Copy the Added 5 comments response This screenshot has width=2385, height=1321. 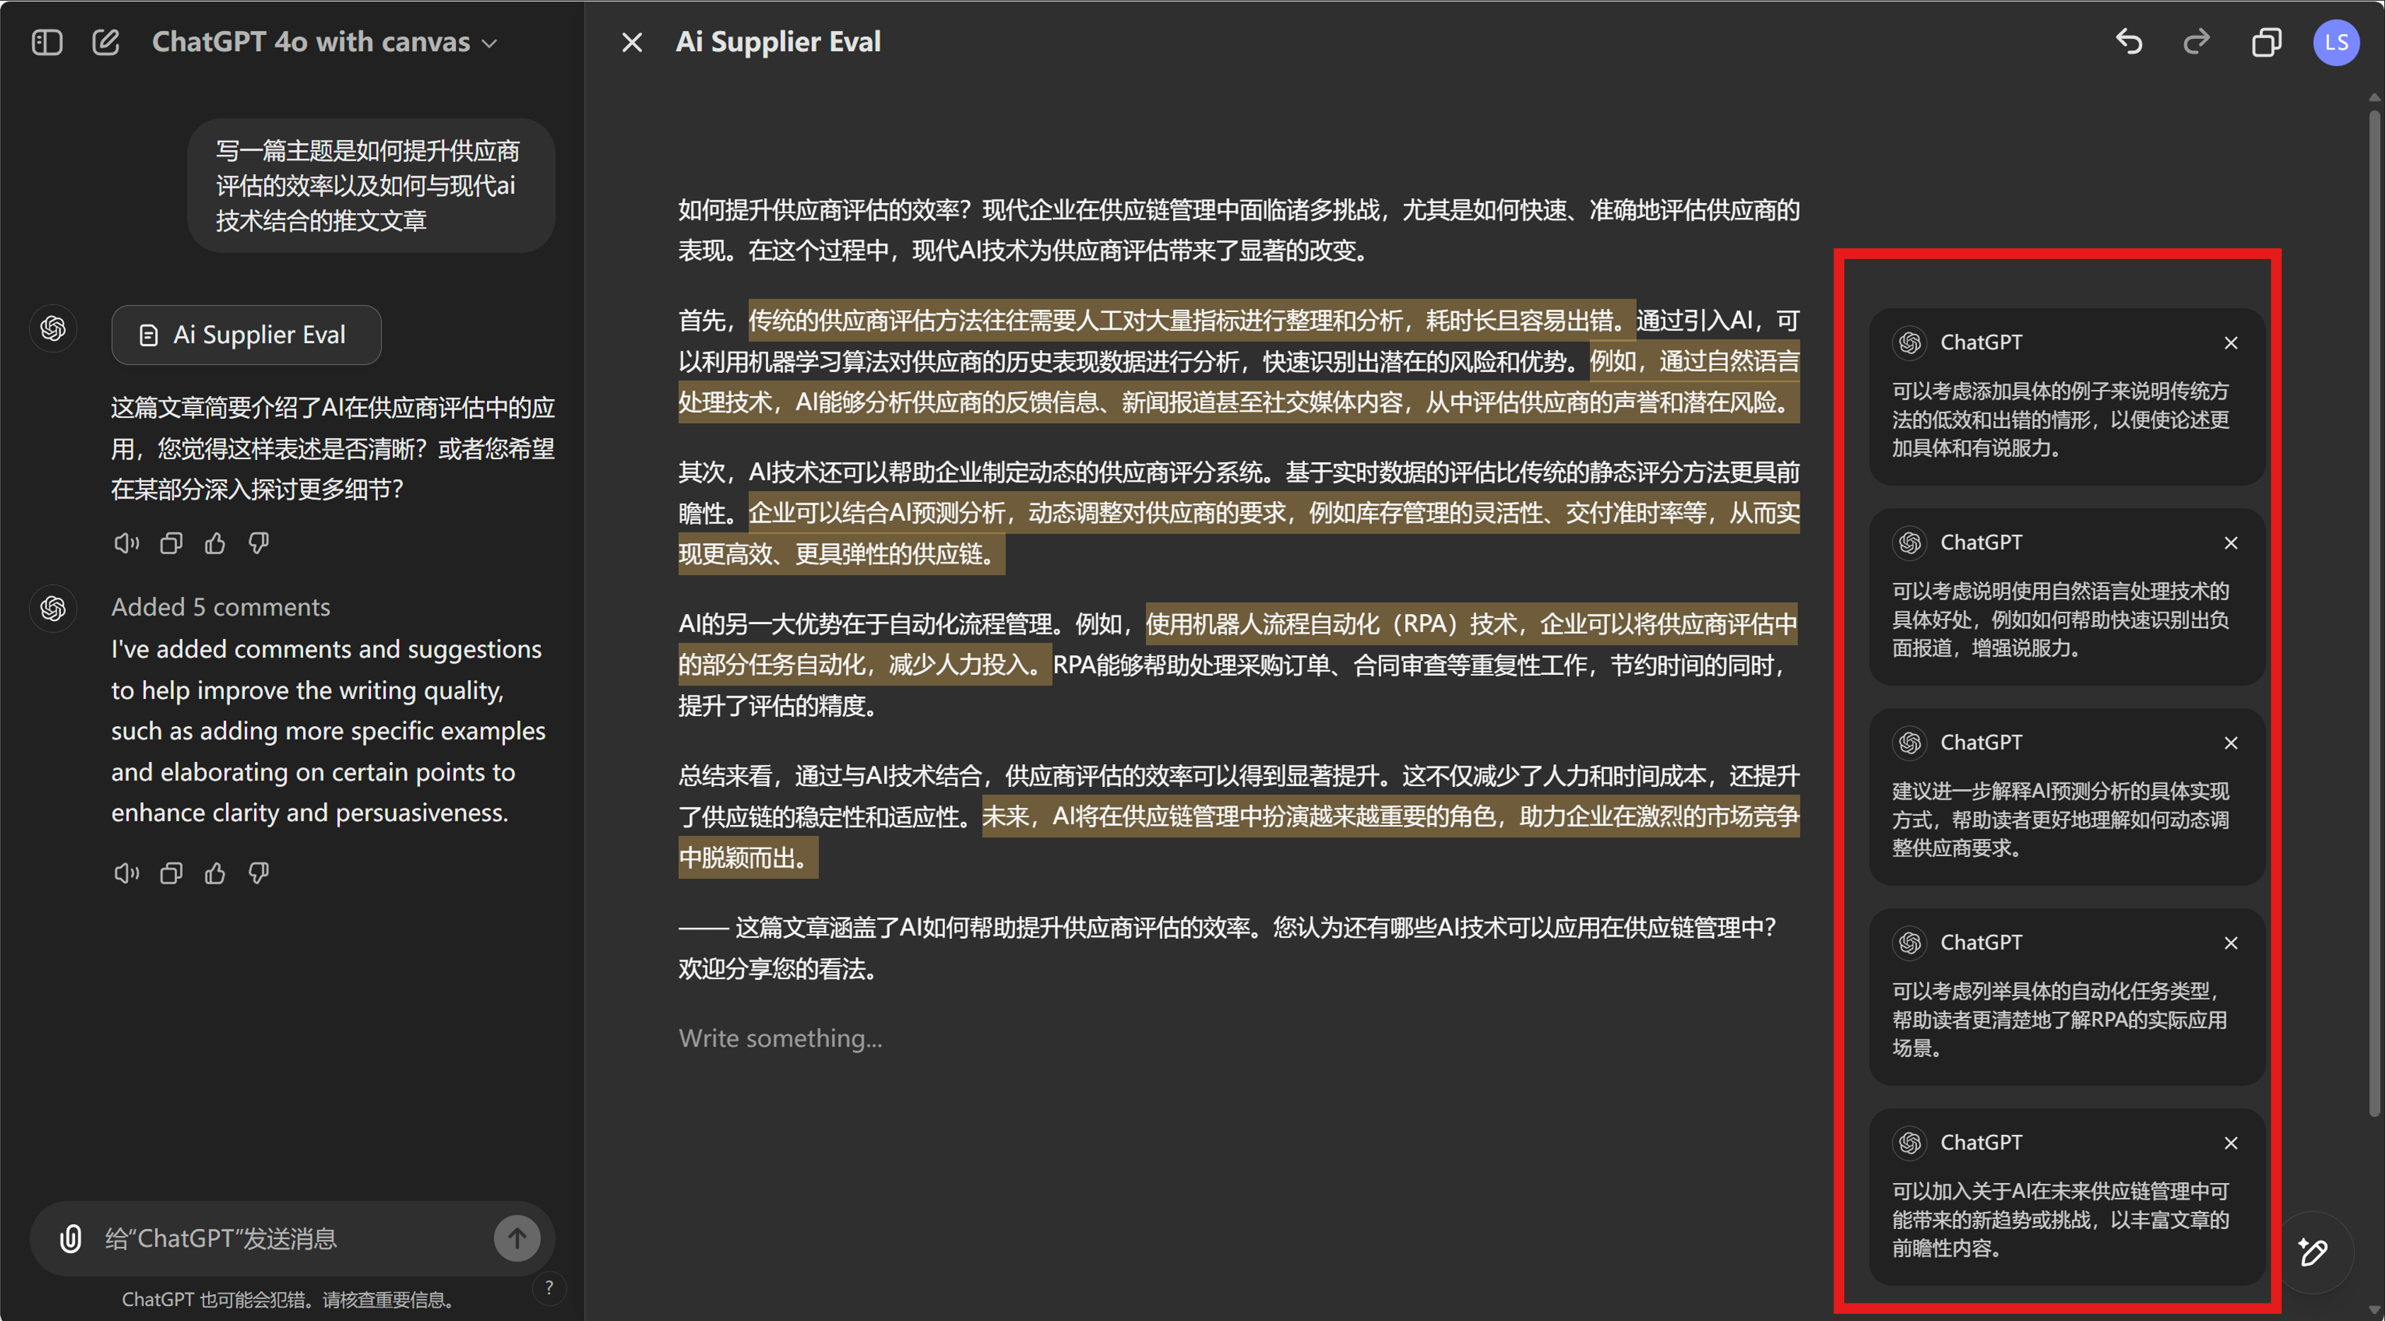pos(171,873)
